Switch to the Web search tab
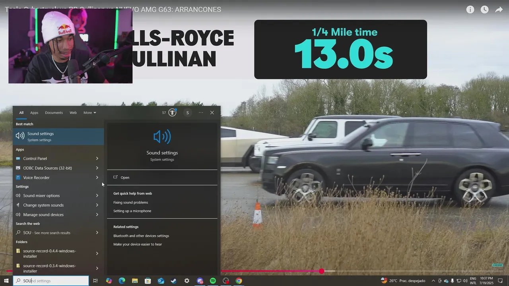 coord(73,113)
